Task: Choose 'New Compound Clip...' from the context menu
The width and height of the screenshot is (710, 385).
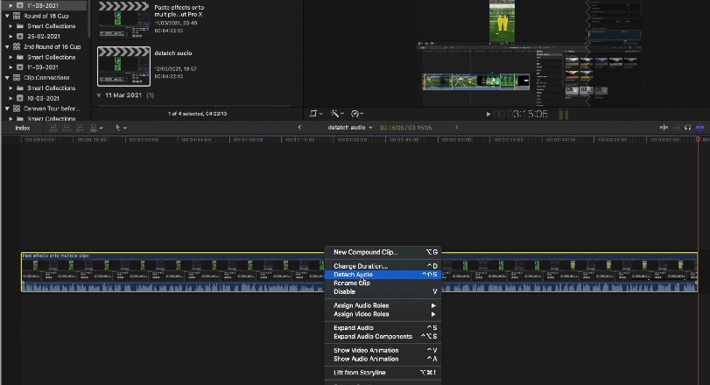Action: point(383,253)
